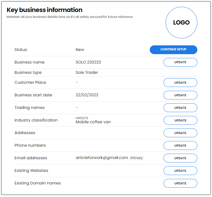Update the Existing Domain names row
The height and width of the screenshot is (197, 212).
[x=180, y=183]
